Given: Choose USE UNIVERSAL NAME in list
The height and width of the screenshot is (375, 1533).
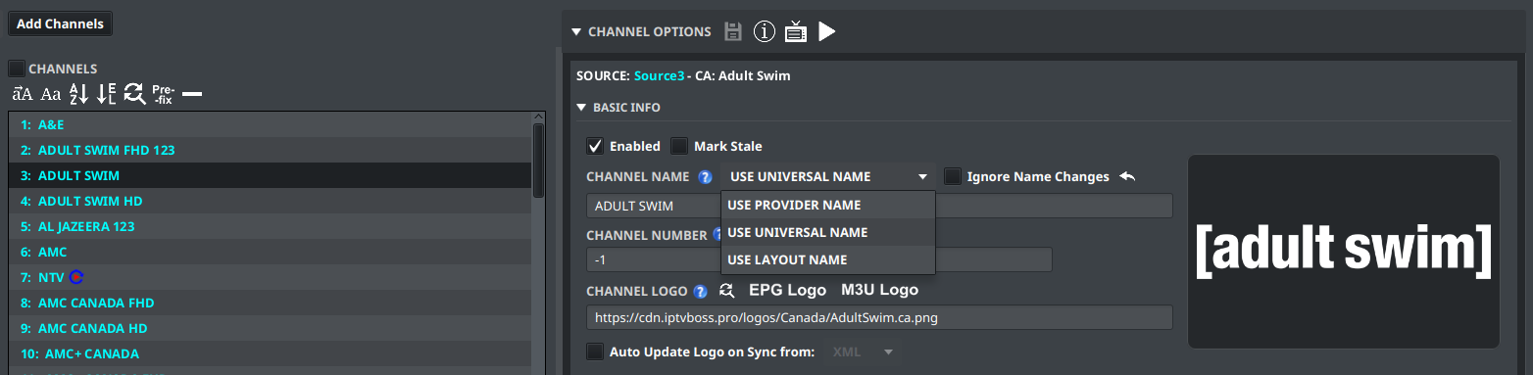Looking at the screenshot, I should pyautogui.click(x=828, y=232).
